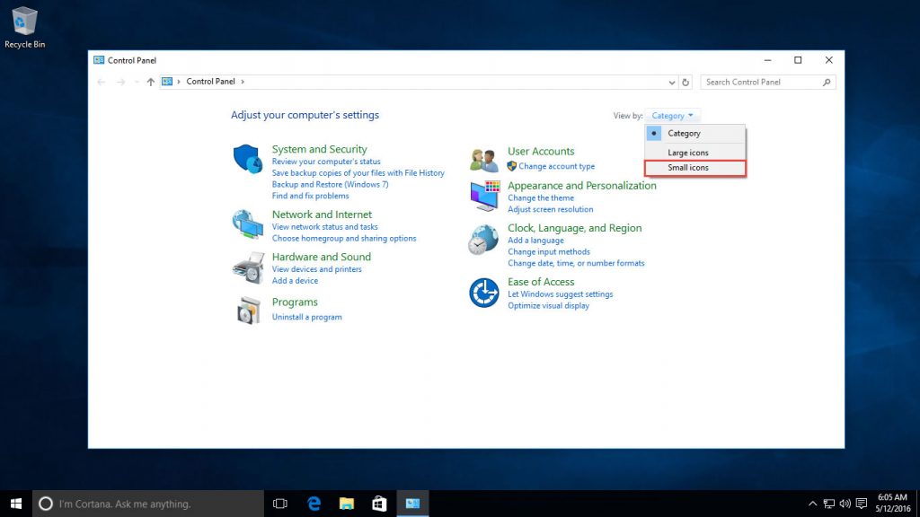This screenshot has width=920, height=517.
Task: Click the Programs disc icon
Action: click(x=248, y=310)
